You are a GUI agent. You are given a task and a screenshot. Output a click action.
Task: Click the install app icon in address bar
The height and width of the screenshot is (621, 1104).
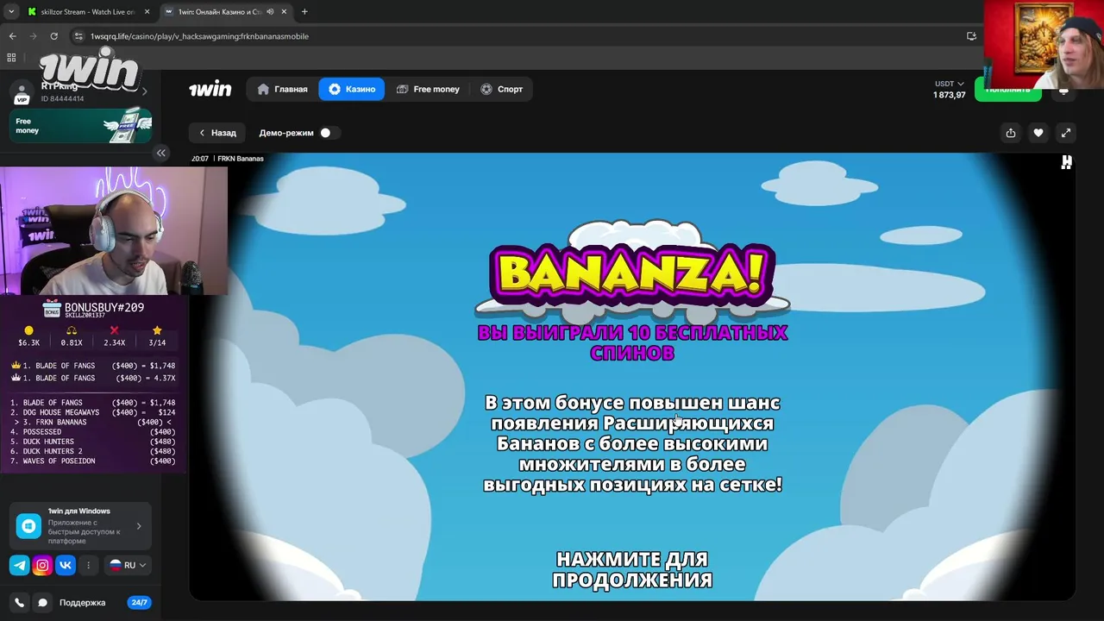(971, 36)
